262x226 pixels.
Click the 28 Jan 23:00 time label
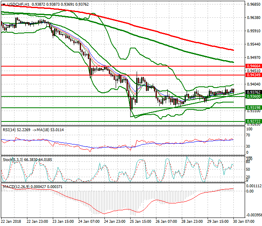point(192,222)
